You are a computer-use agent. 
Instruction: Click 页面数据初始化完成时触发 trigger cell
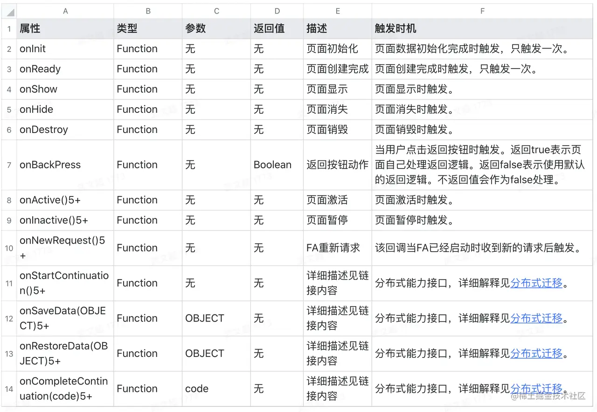tap(483, 49)
